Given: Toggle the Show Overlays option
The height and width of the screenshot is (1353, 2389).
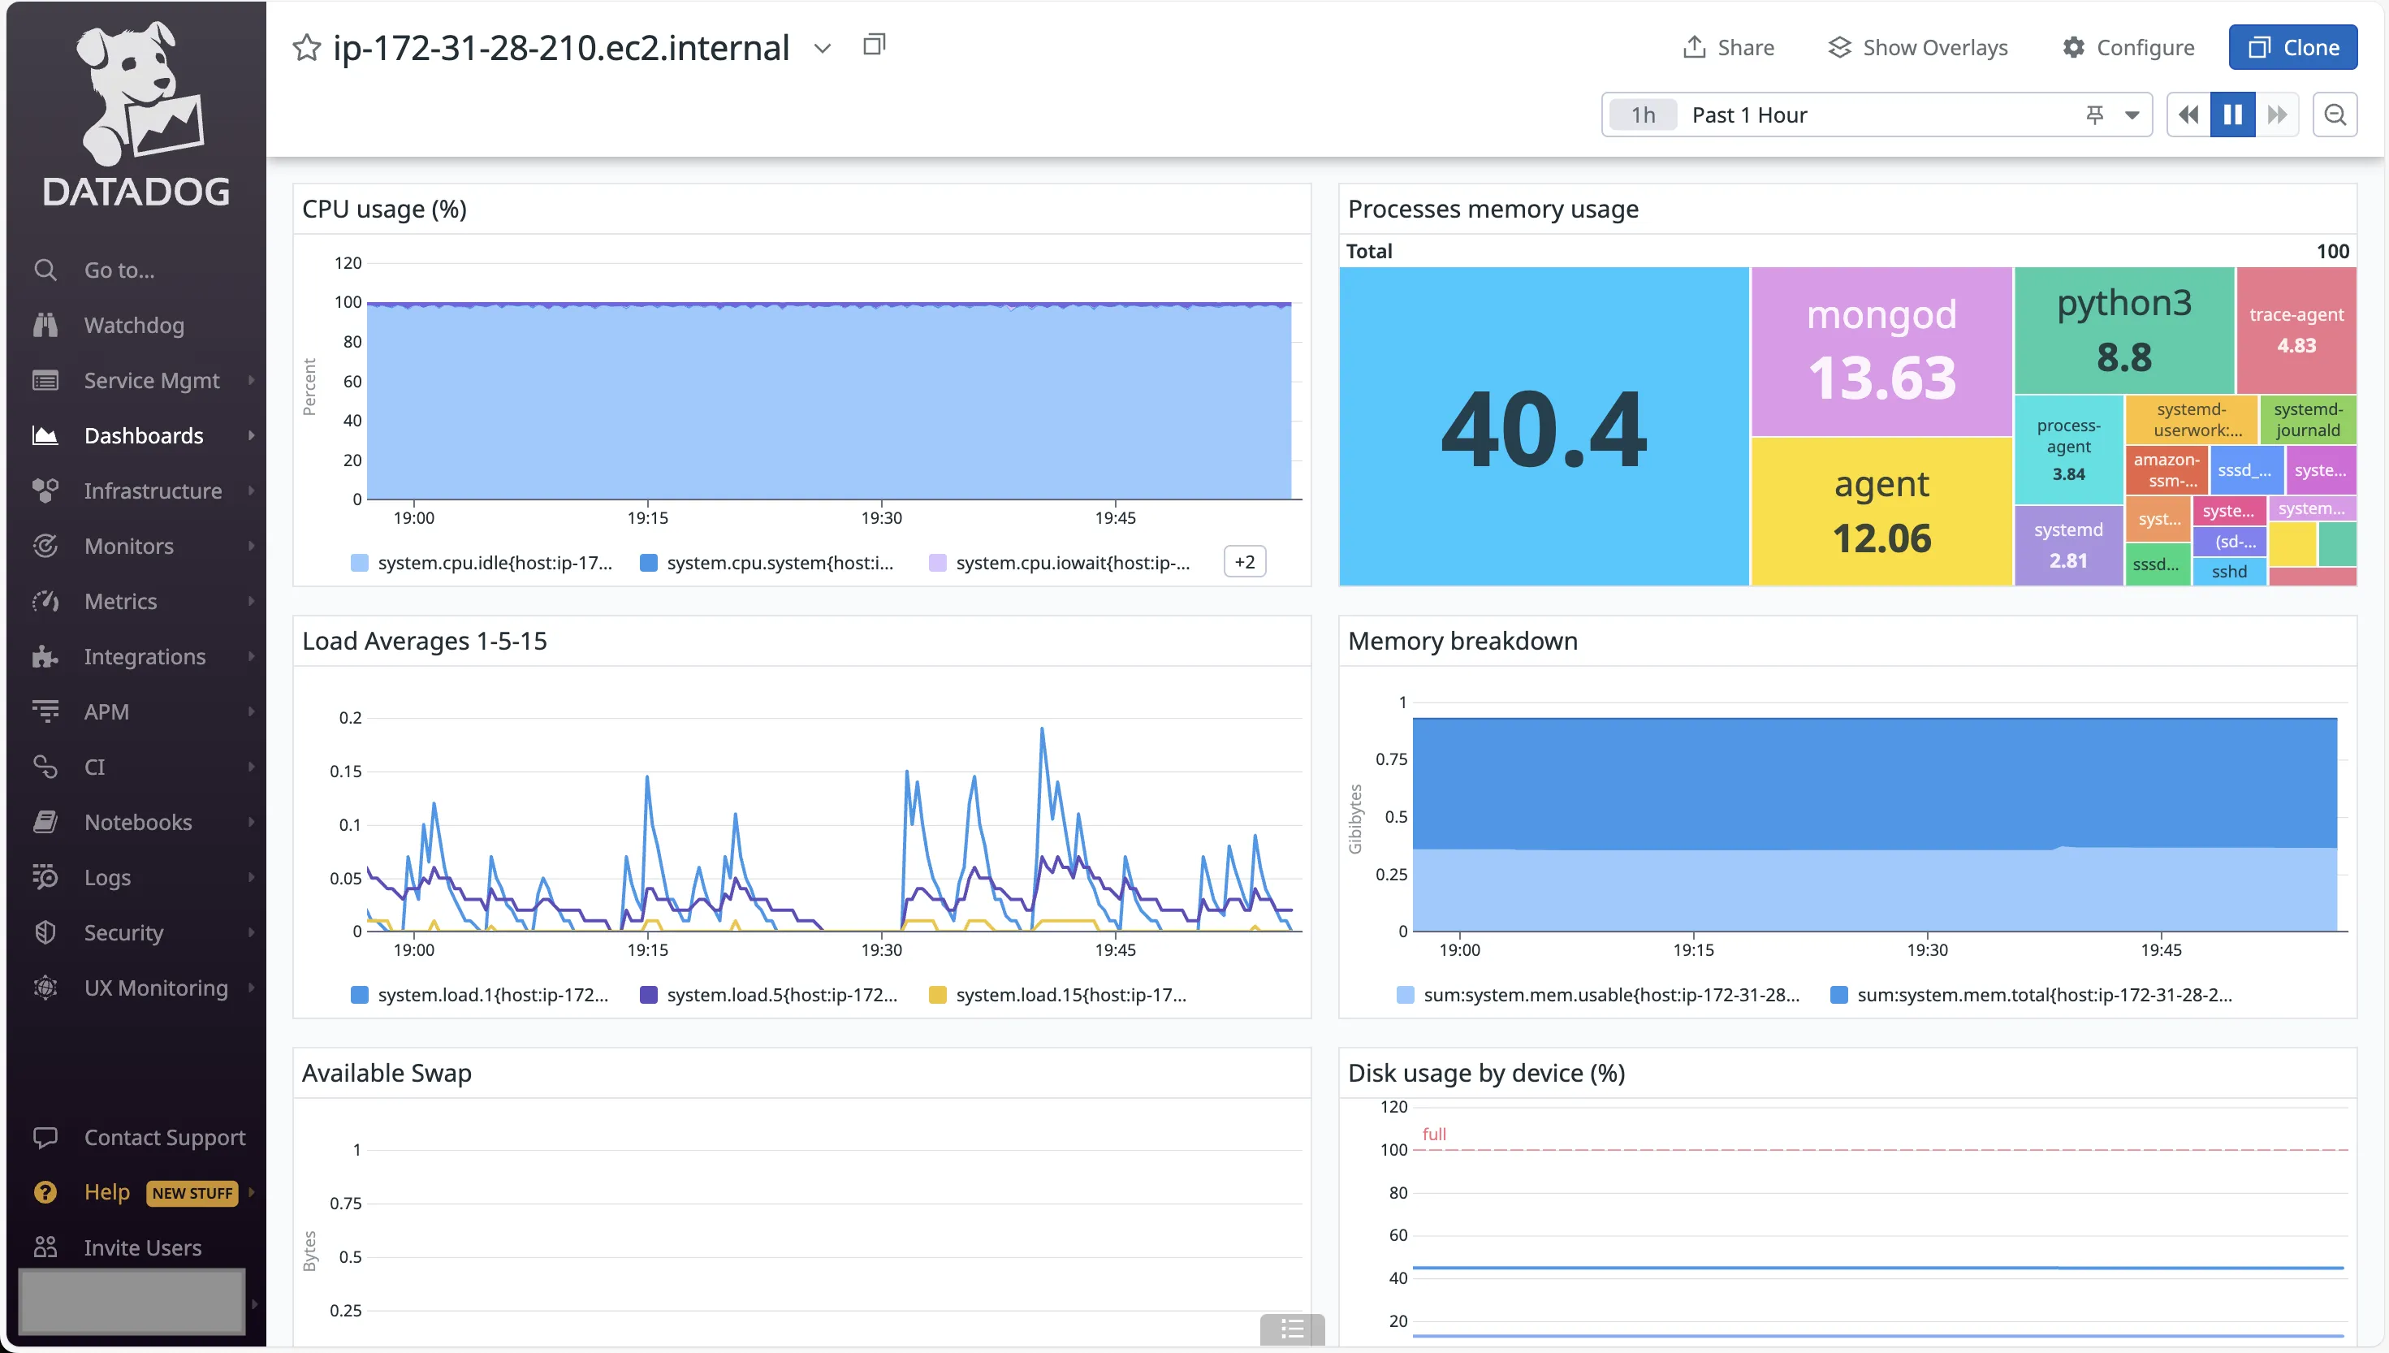Looking at the screenshot, I should point(1916,46).
